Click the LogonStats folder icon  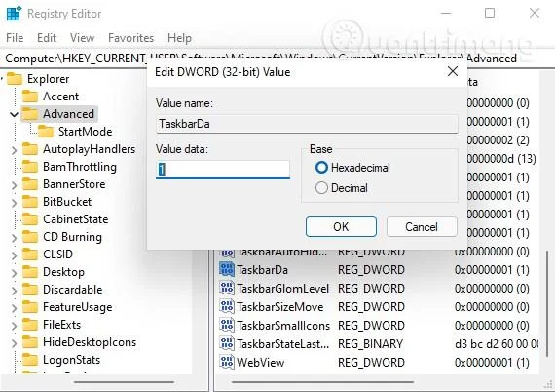30,360
